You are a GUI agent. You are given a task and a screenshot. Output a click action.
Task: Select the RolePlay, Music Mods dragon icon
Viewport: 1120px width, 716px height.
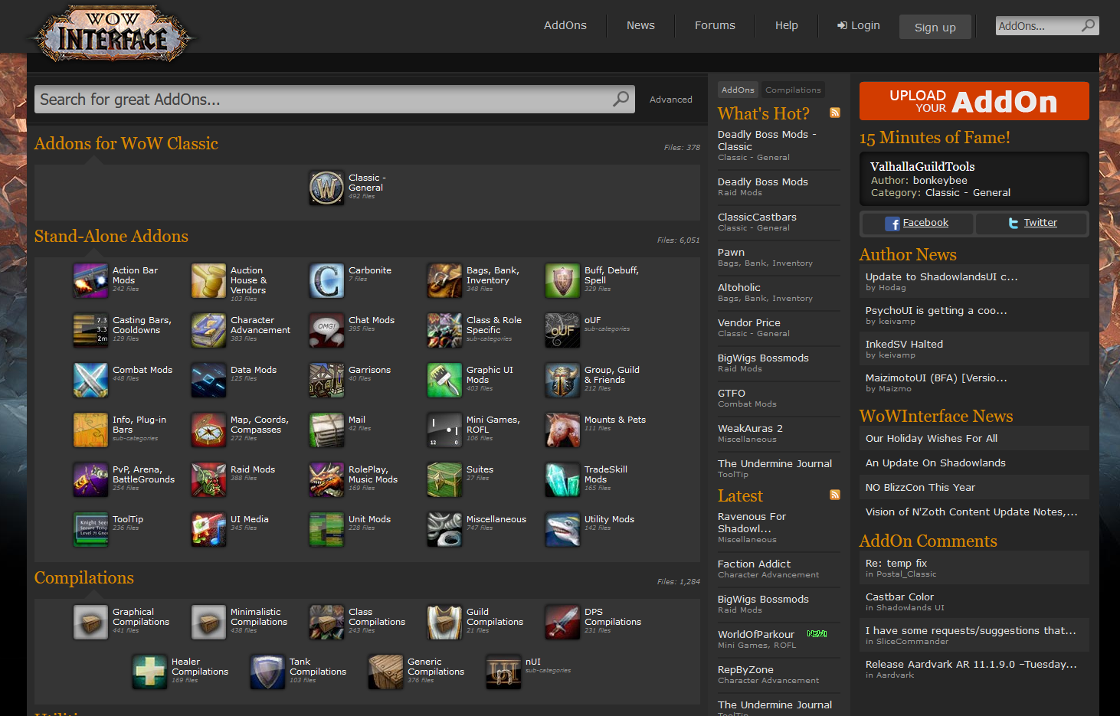326,479
